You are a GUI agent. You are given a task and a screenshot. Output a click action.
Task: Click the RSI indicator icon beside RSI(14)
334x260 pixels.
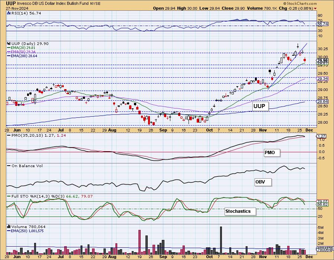(x=9, y=13)
